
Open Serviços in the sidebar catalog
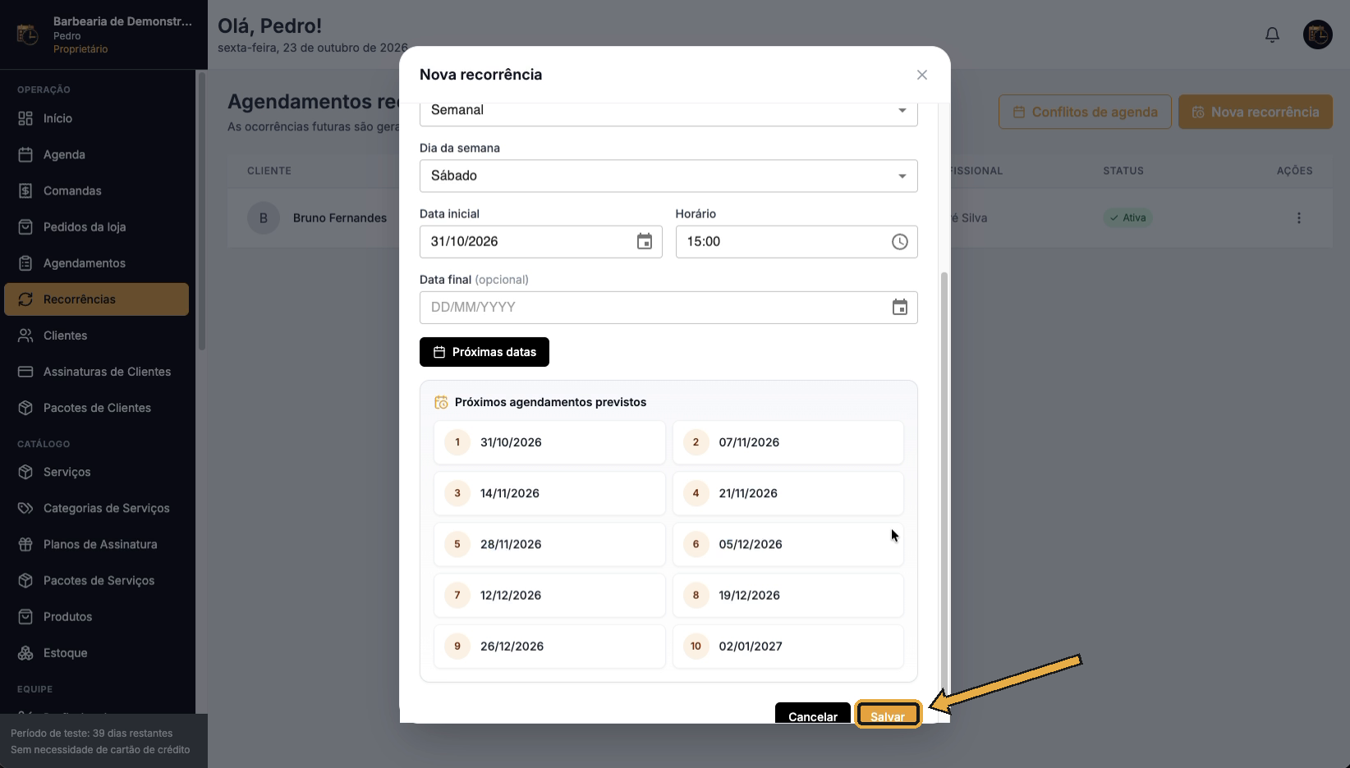click(96, 472)
